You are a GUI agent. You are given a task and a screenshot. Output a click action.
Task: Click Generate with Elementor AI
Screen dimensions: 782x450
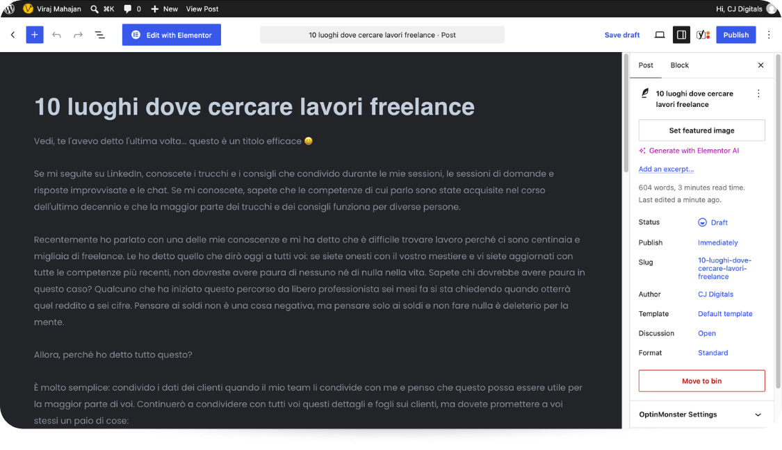point(689,151)
